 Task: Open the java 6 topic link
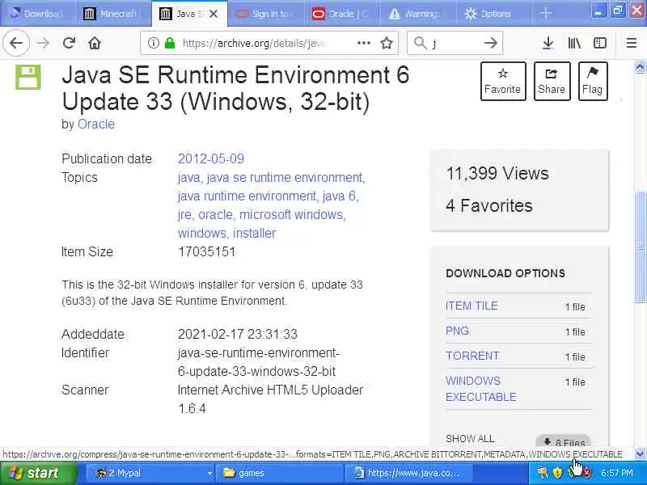[340, 196]
